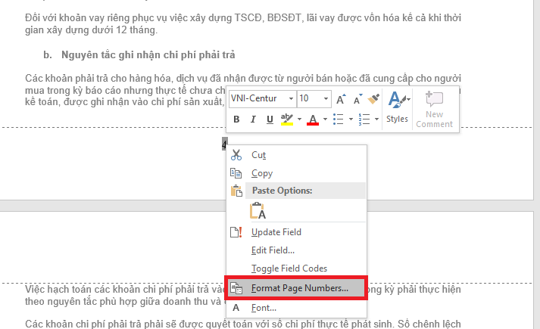Viewport: 540px width, 329px height.
Task: Open numbering library dropdown arrow
Action: [376, 119]
